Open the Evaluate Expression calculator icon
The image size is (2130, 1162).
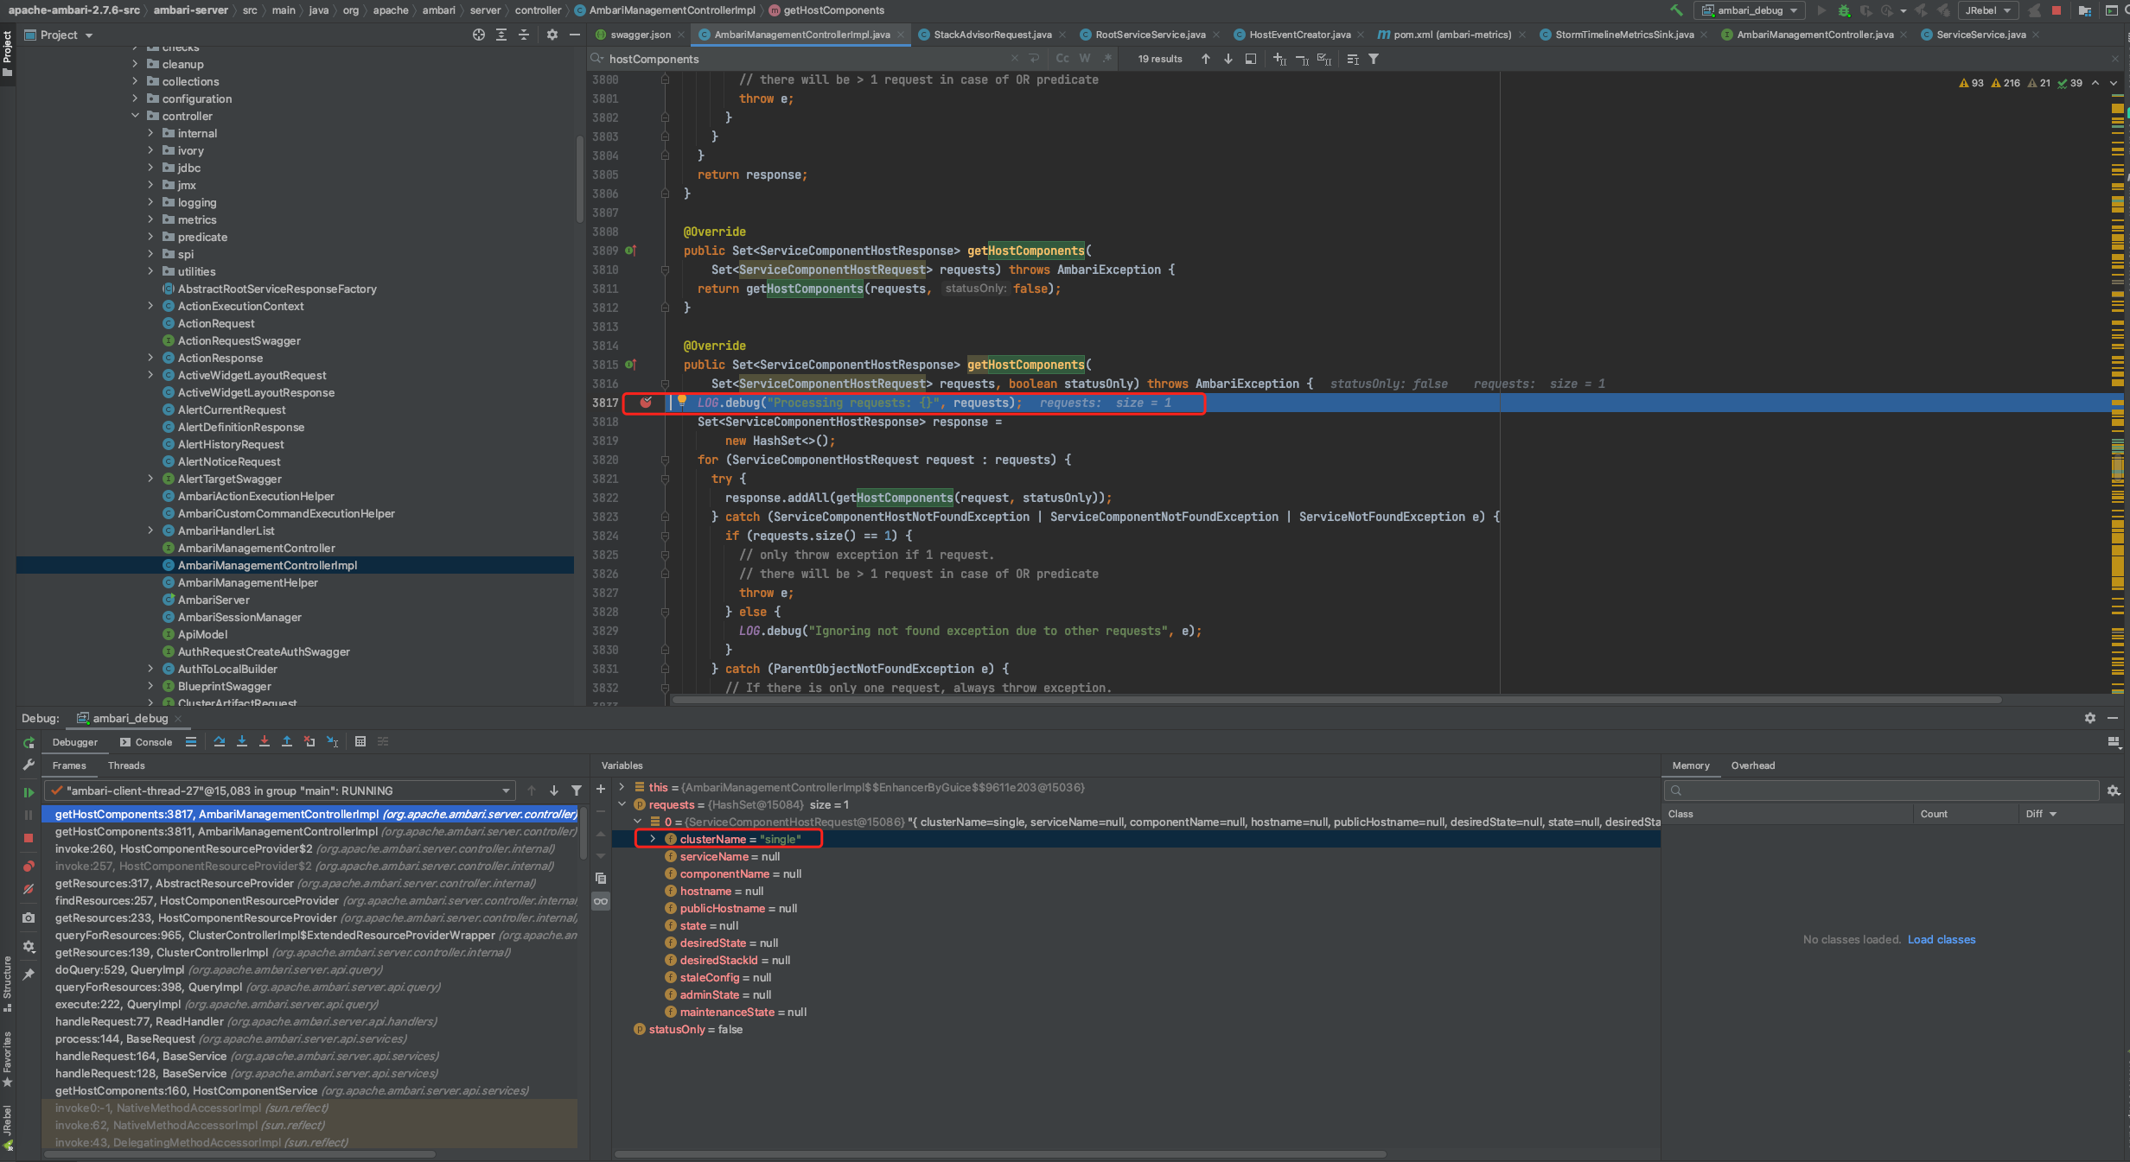click(x=360, y=741)
